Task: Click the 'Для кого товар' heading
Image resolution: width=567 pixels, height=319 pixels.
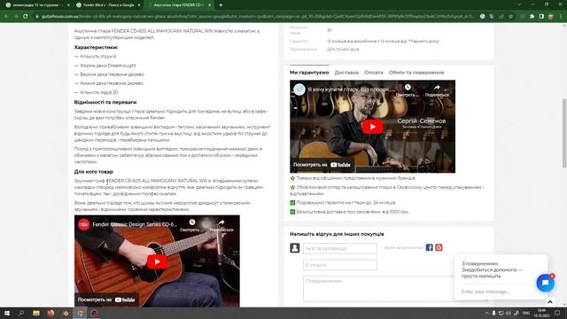Action: pyautogui.click(x=94, y=172)
